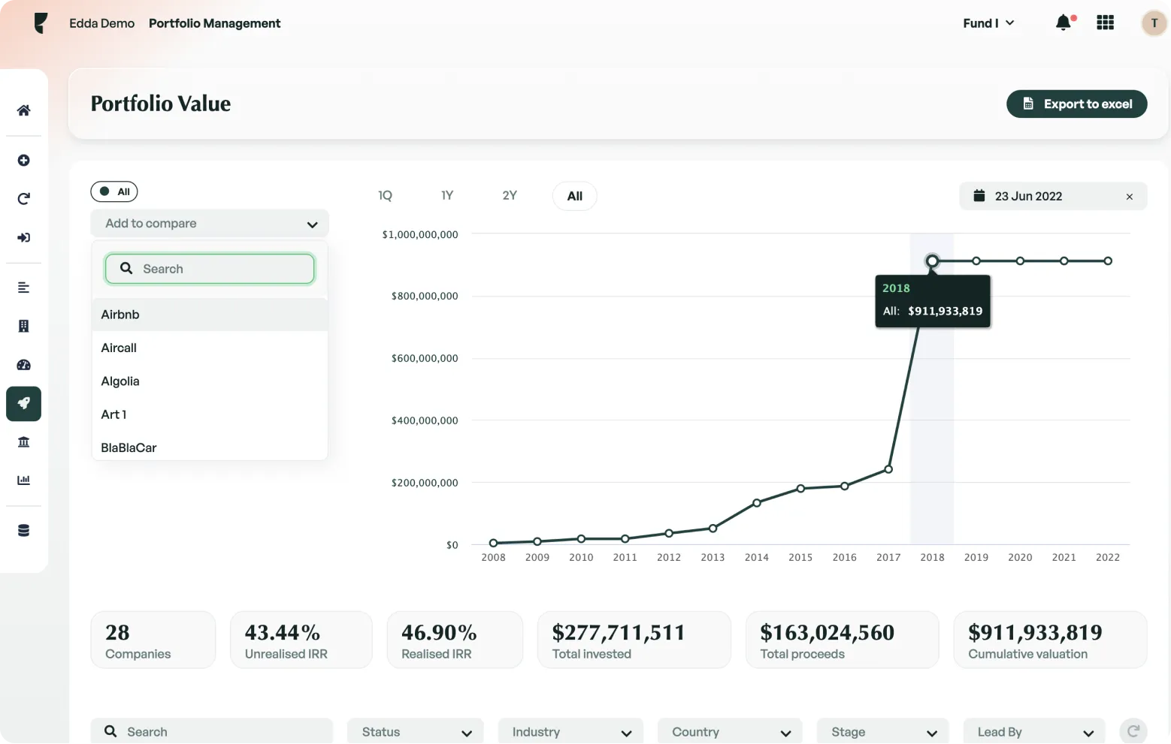Open the Fund I selector
This screenshot has width=1171, height=744.
point(987,23)
